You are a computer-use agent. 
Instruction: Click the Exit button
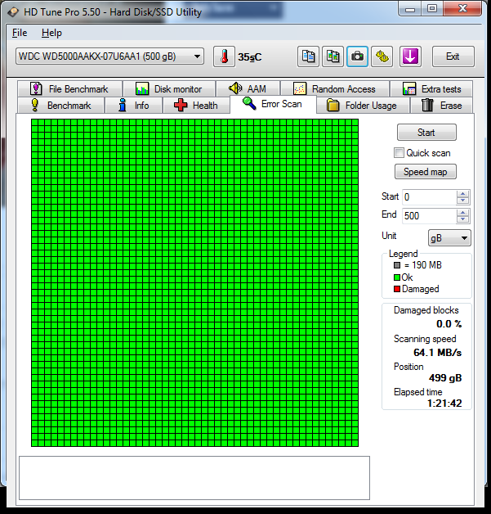point(453,56)
